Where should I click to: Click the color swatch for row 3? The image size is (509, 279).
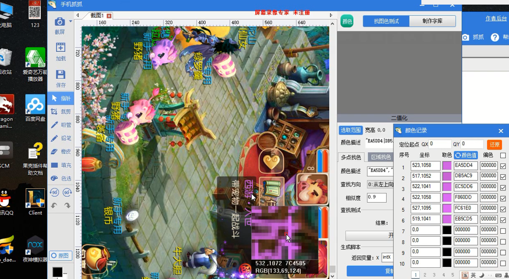tap(447, 187)
